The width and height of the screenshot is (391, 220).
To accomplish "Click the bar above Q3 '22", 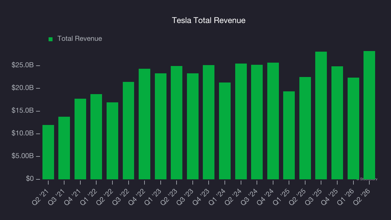I will (x=128, y=130).
